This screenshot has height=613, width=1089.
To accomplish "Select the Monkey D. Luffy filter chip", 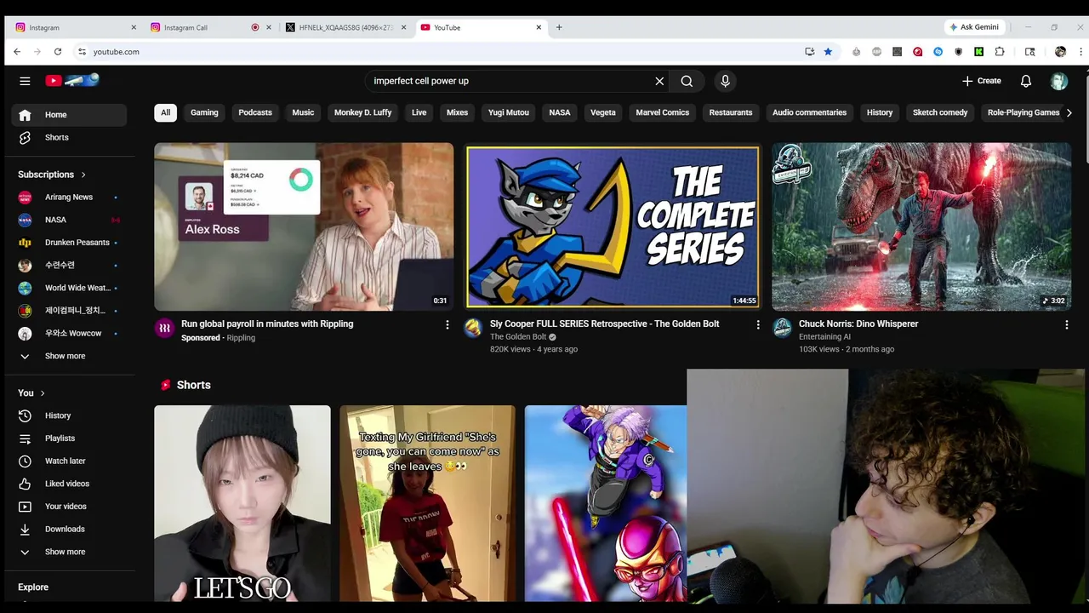I will (362, 112).
